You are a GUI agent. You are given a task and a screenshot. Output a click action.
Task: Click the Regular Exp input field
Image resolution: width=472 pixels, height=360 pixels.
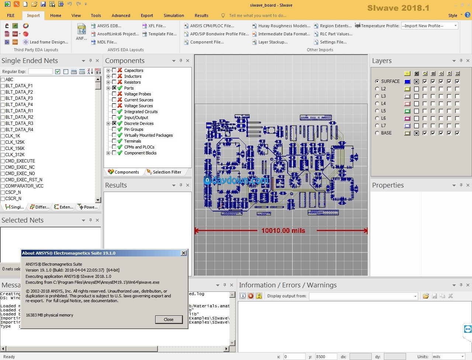[41, 71]
